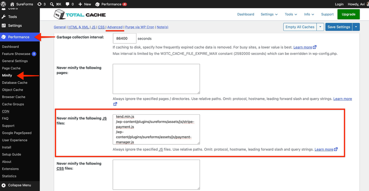The width and height of the screenshot is (369, 191).
Task: Open Page Cache submenu item
Action: 11,68
